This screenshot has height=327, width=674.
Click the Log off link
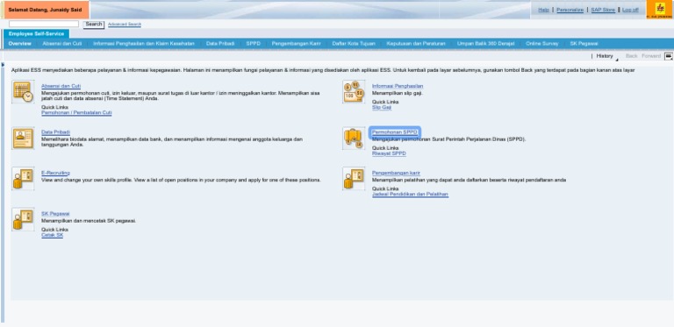pos(630,10)
